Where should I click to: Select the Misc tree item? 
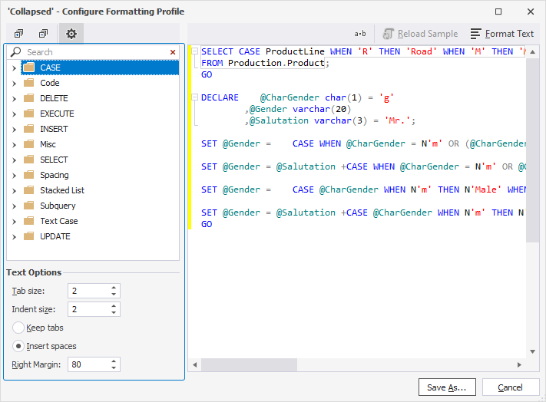pos(48,144)
